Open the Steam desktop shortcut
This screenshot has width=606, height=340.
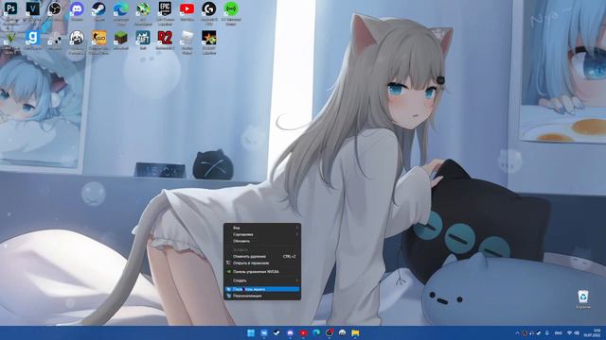point(98,11)
